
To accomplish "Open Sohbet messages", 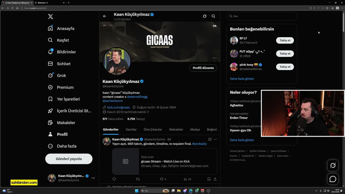I will pos(59,64).
